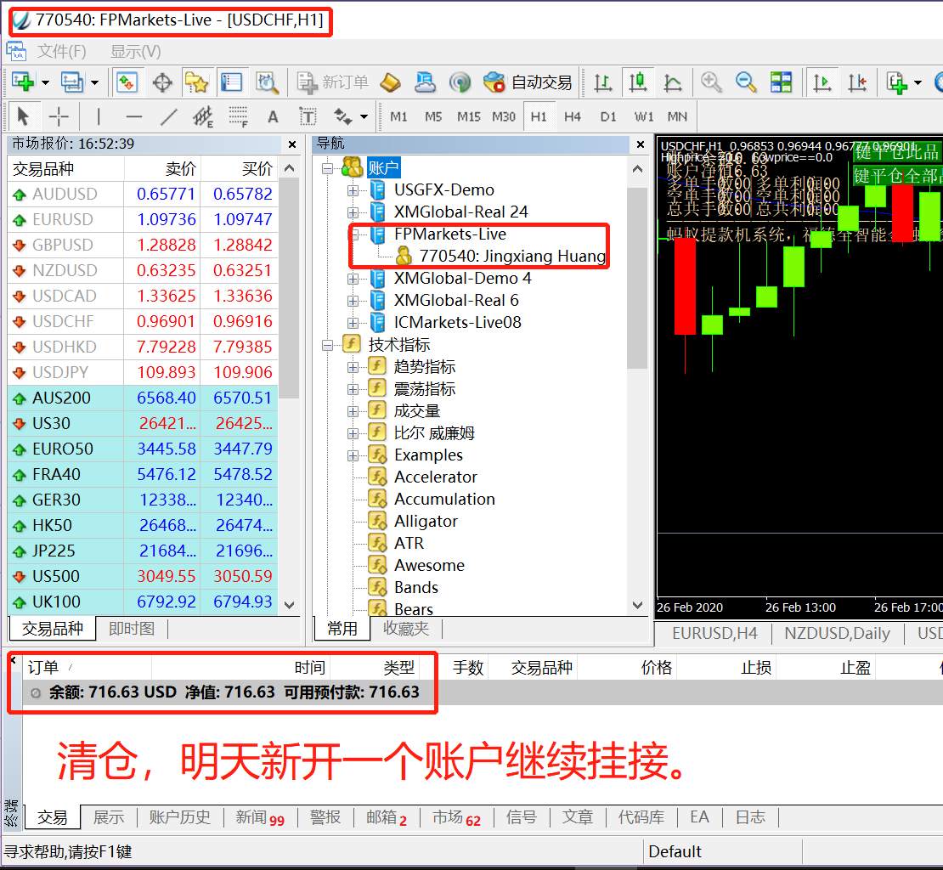Switch chart to candlestick mode
The height and width of the screenshot is (870, 943).
(x=638, y=82)
